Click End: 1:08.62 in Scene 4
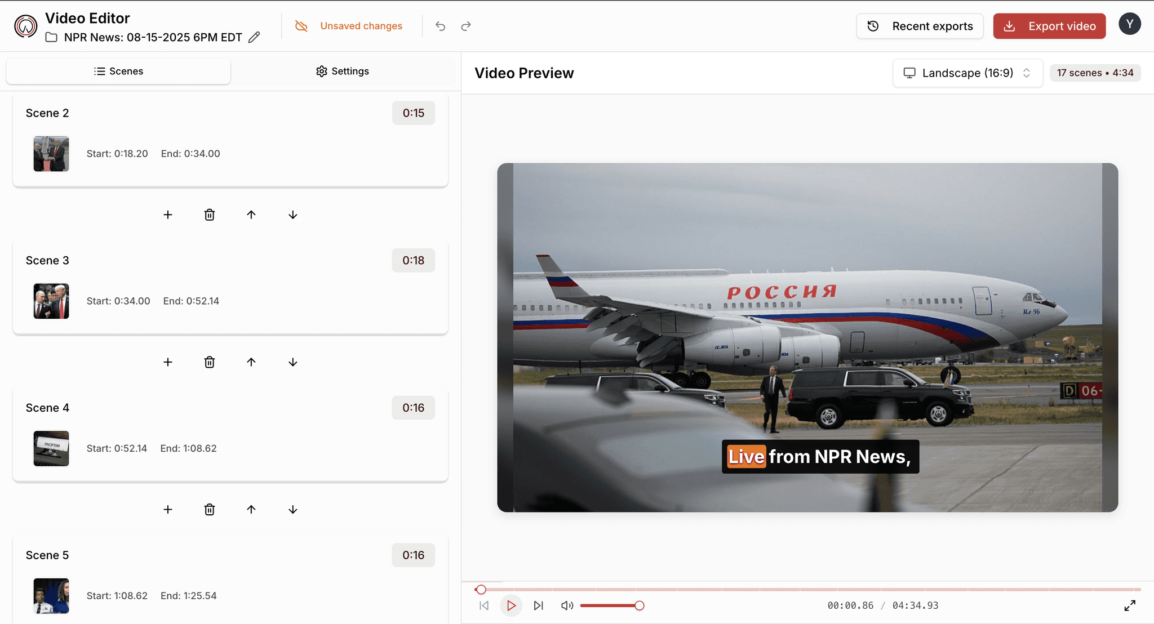 click(188, 448)
